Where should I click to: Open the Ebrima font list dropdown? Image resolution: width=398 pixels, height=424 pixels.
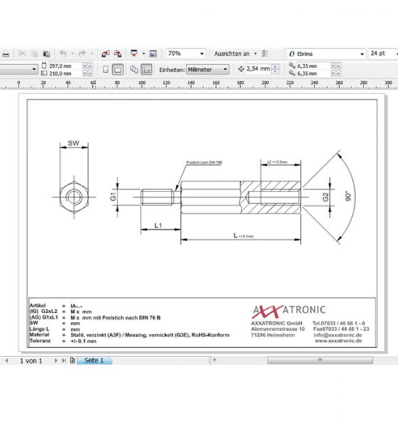(x=326, y=54)
